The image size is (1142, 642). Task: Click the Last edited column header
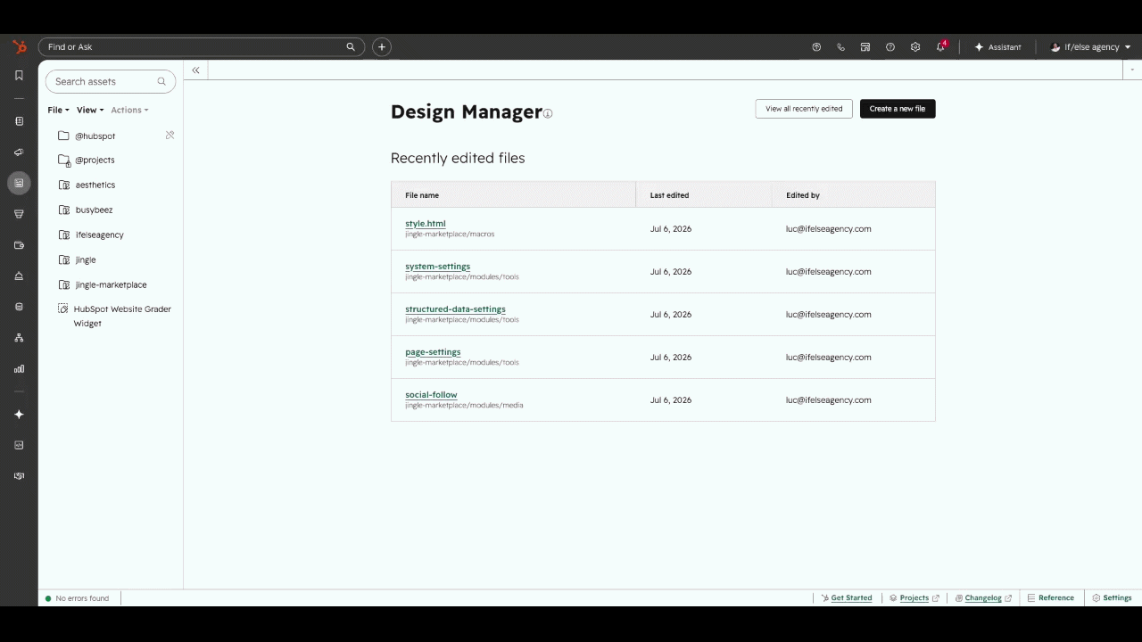click(x=704, y=195)
